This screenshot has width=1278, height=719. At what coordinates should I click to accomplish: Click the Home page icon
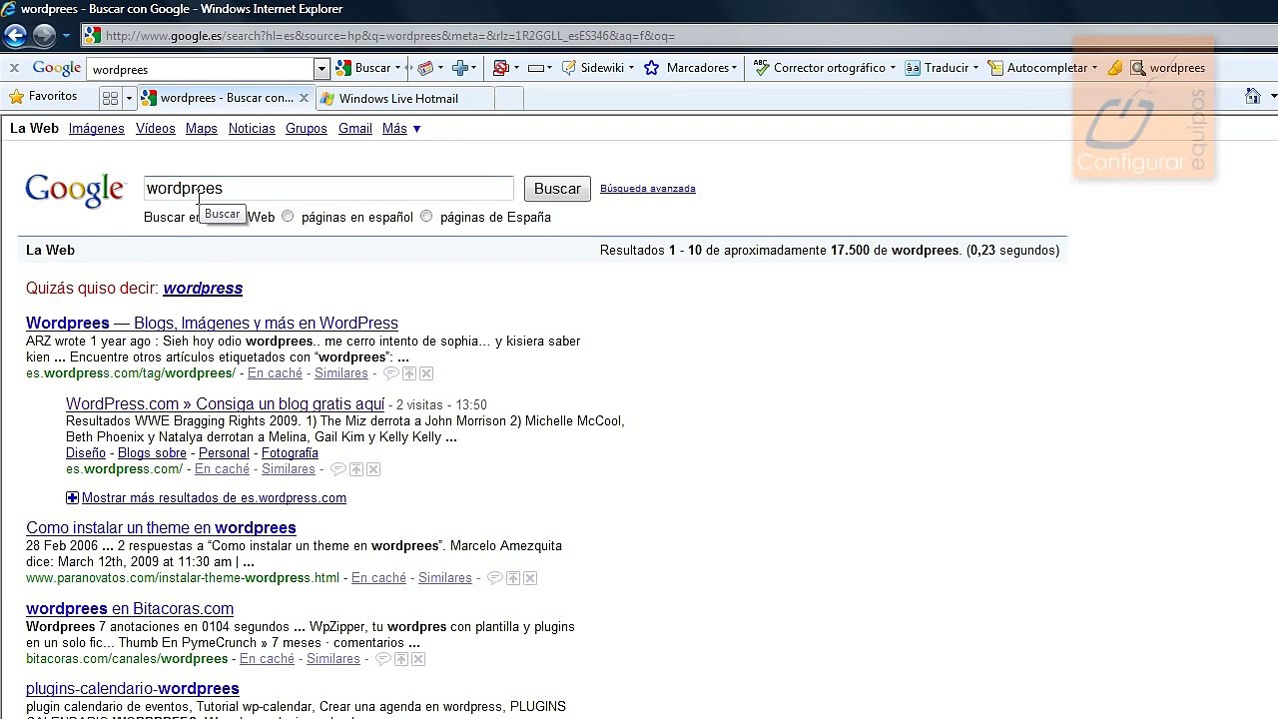[x=1253, y=97]
